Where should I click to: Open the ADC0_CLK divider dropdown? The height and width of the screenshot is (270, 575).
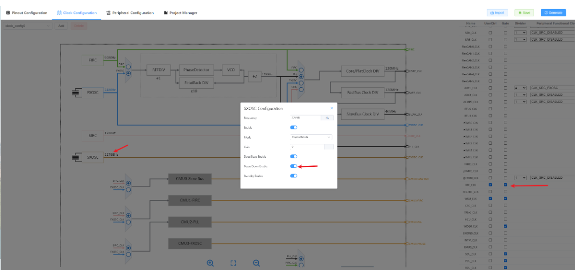point(520,88)
